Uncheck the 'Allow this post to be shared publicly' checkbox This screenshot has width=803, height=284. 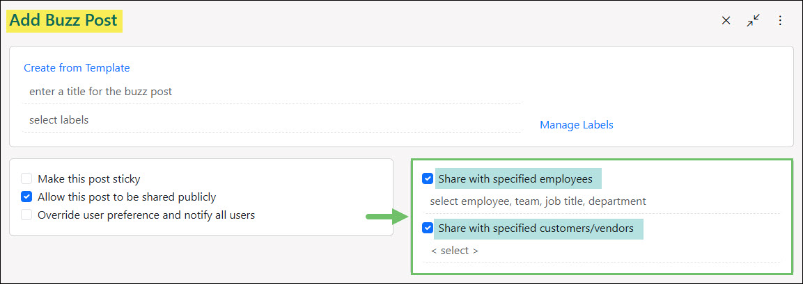tap(26, 197)
